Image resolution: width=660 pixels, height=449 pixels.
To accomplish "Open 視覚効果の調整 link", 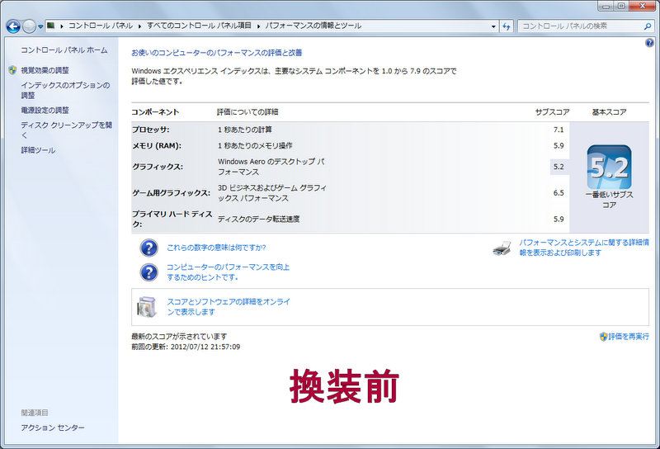I will 45,70.
